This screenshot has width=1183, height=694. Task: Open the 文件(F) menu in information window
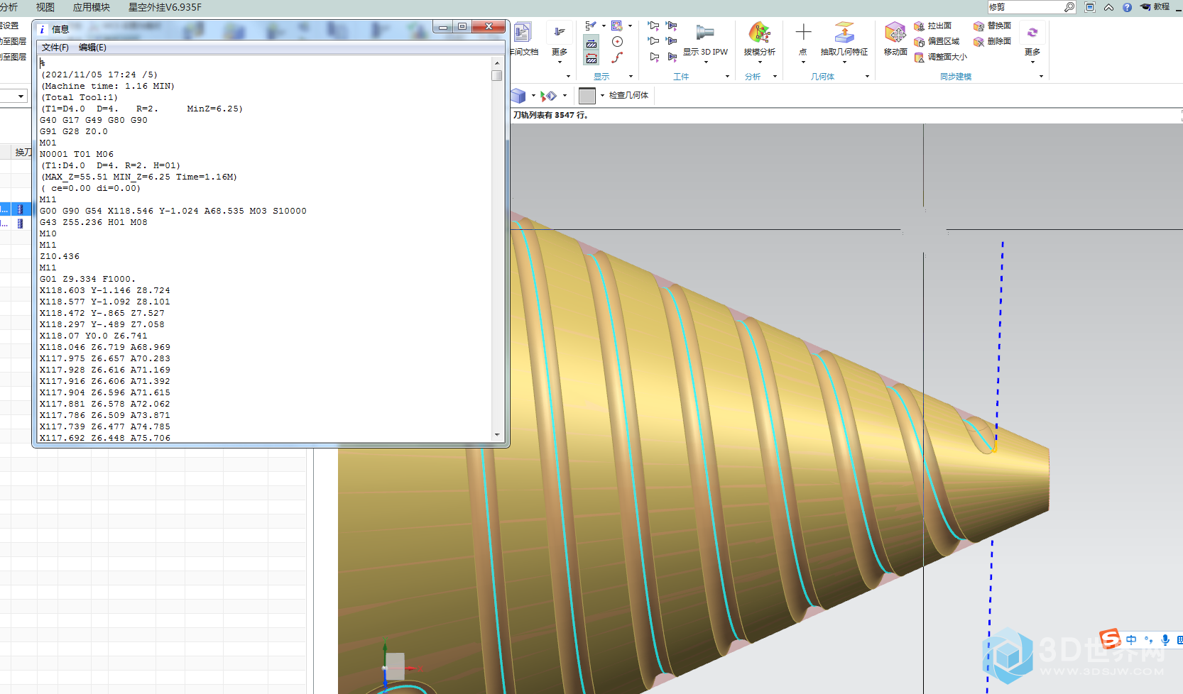[55, 48]
